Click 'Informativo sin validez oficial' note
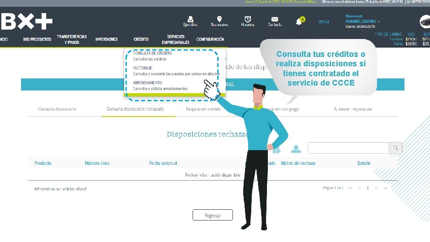The height and width of the screenshot is (242, 430). pos(60,189)
